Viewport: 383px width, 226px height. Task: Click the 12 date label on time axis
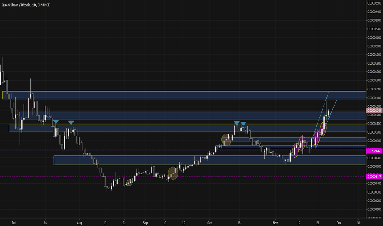coord(299,223)
